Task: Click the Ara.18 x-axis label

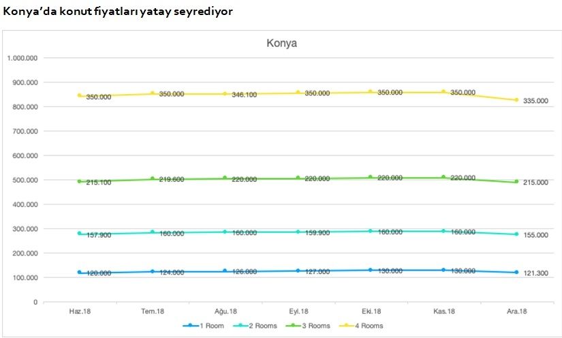Action: tap(516, 311)
